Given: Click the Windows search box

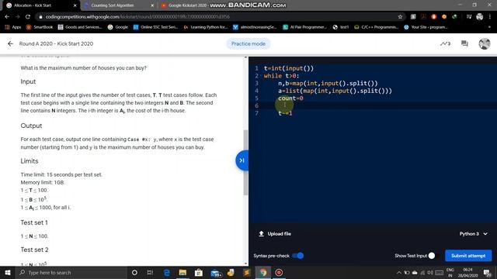Looking at the screenshot, I should (71, 272).
